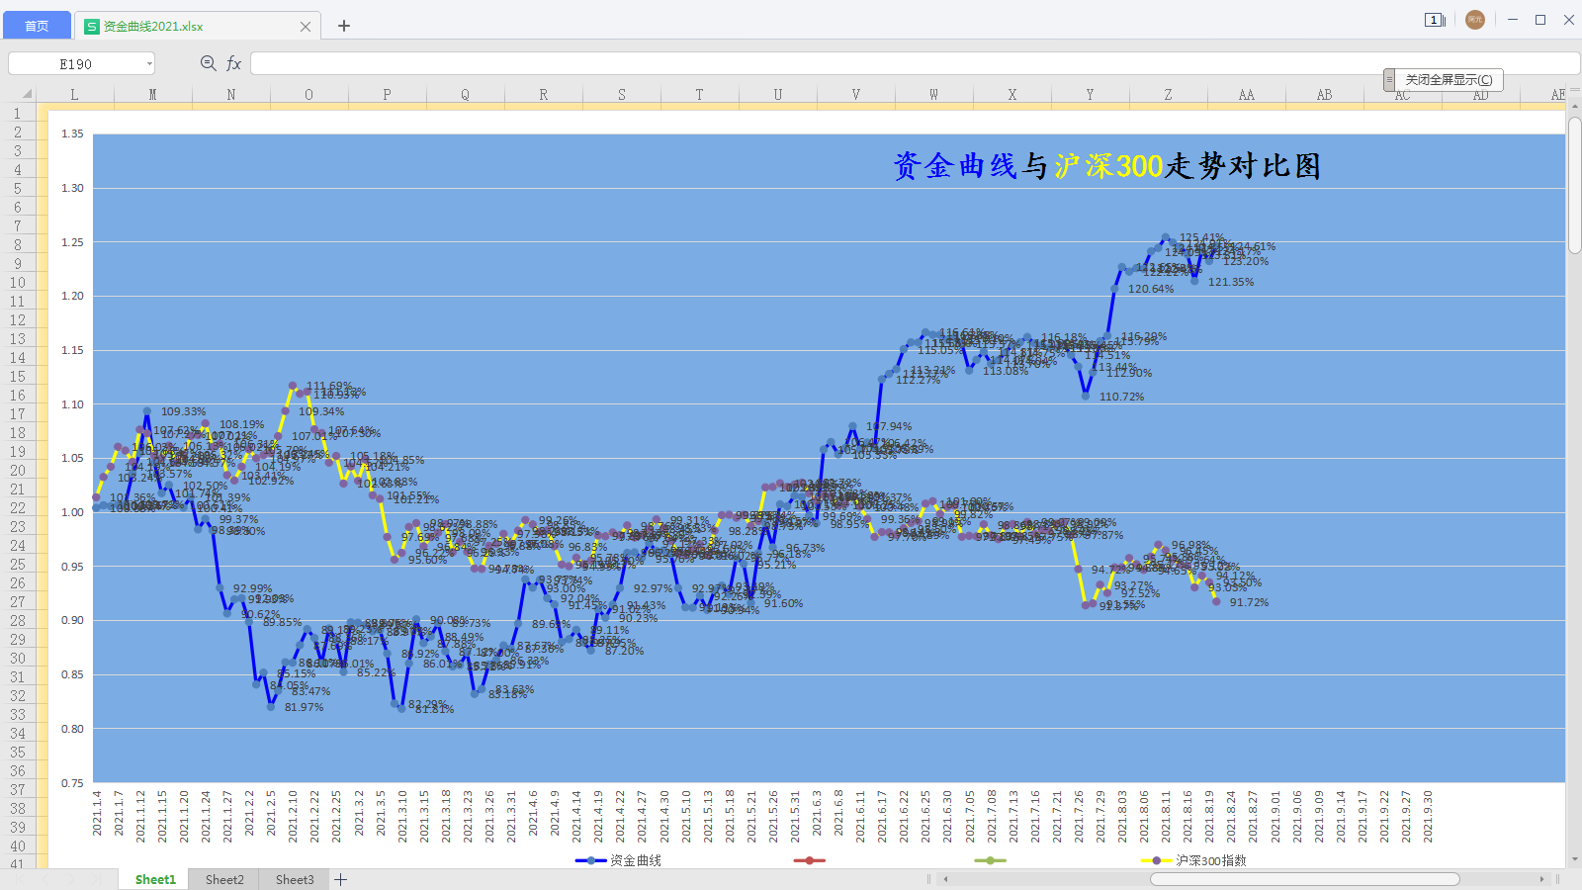Click the fx insert function icon

[x=234, y=63]
